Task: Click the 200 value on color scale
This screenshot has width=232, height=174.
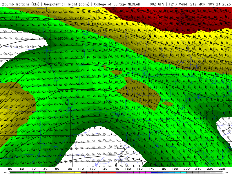Action: coord(186,169)
